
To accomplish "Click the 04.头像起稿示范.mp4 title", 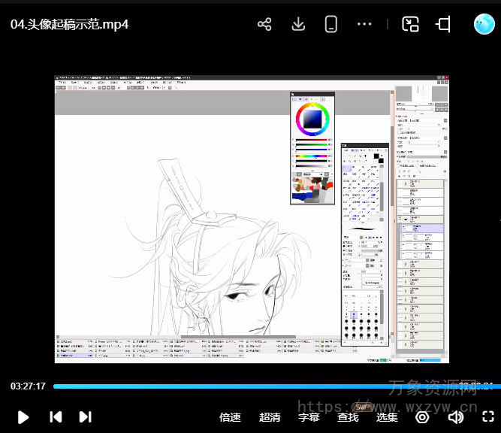I will click(x=69, y=24).
